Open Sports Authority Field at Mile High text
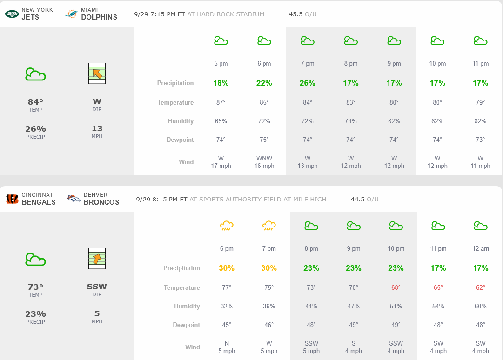The height and width of the screenshot is (360, 503). tap(258, 200)
